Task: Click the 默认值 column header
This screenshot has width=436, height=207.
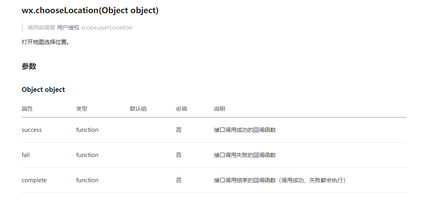Action: tap(138, 109)
